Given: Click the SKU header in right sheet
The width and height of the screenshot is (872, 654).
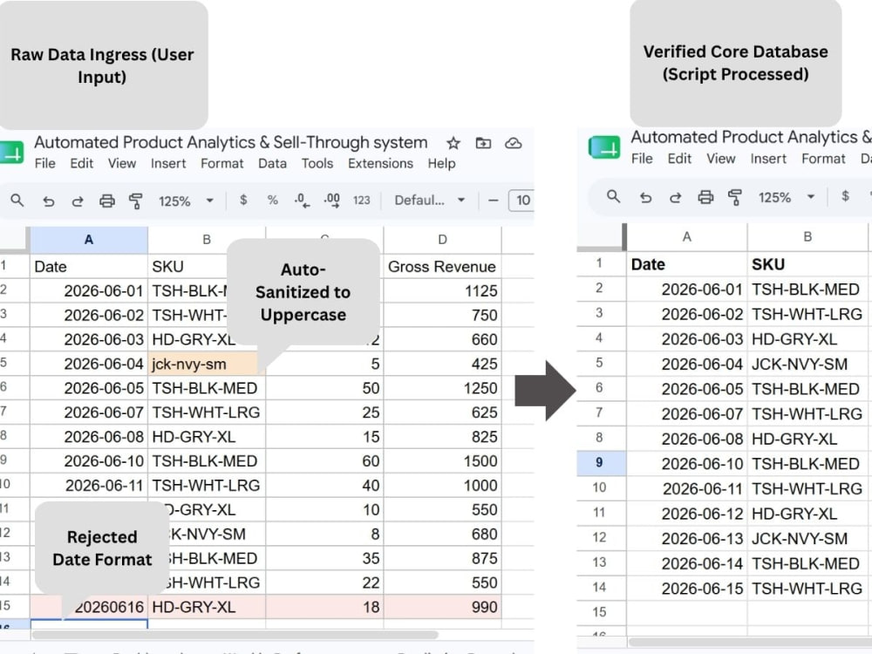Looking at the screenshot, I should 807,264.
